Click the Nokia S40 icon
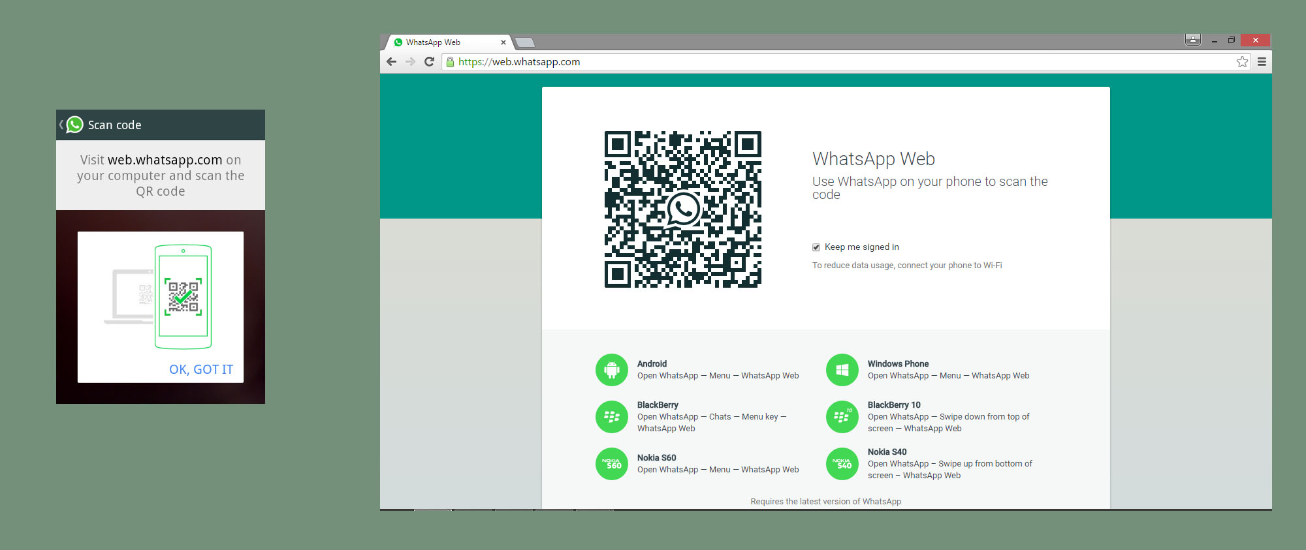Screen dimensions: 1306x550 [842, 464]
